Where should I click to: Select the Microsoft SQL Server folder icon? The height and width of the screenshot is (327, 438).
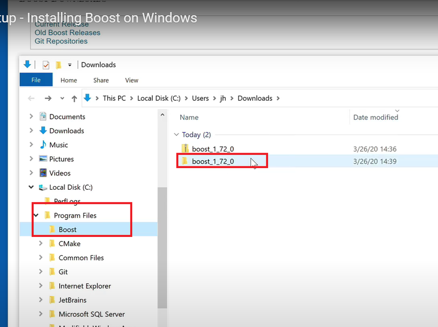point(52,314)
